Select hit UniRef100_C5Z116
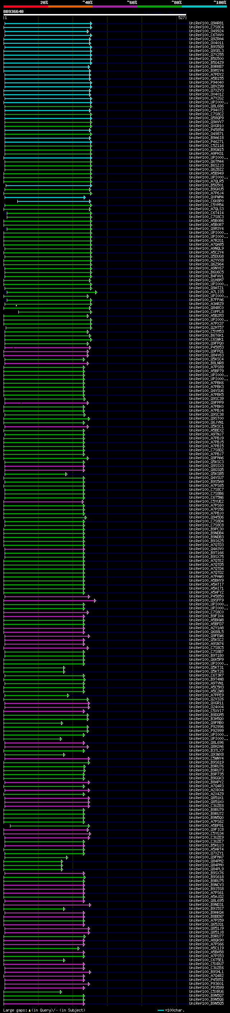230x1013 pixels. coord(206,146)
